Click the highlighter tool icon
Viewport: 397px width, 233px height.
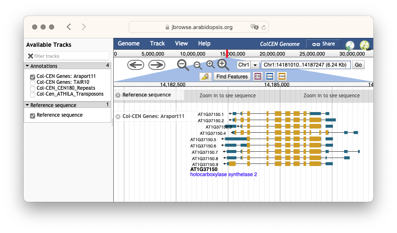pos(205,77)
